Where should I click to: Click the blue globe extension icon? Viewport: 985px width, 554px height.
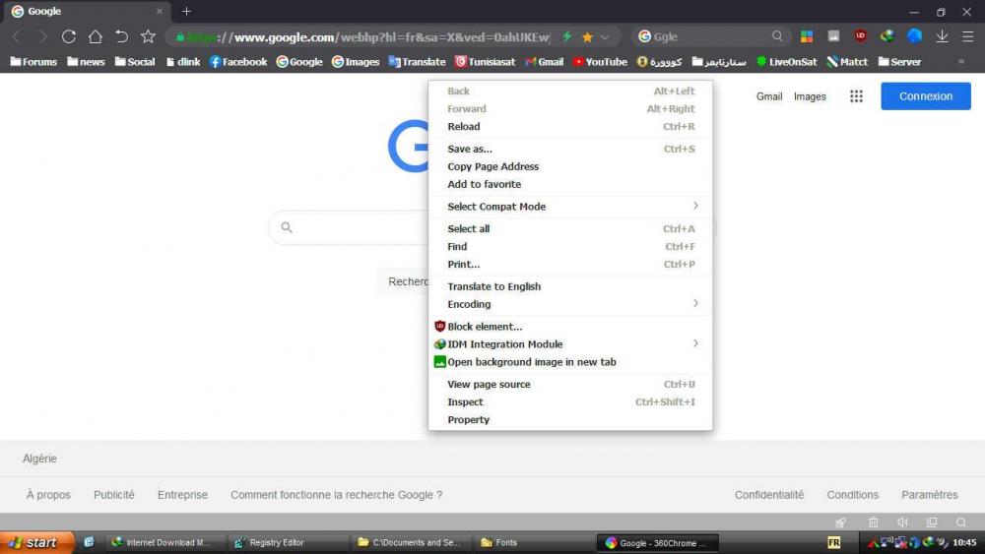(915, 35)
